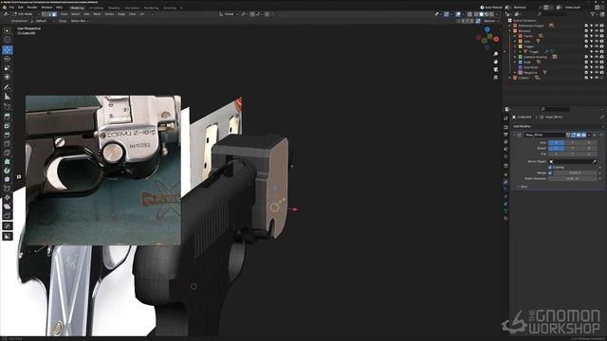Viewport: 607px width, 341px height.
Task: Select the Loop Cut tool
Action: pos(7,144)
